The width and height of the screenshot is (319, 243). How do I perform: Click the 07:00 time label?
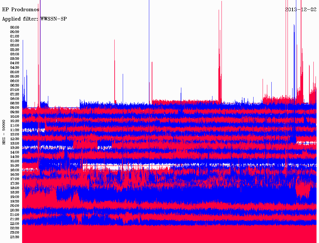[x=15, y=90]
